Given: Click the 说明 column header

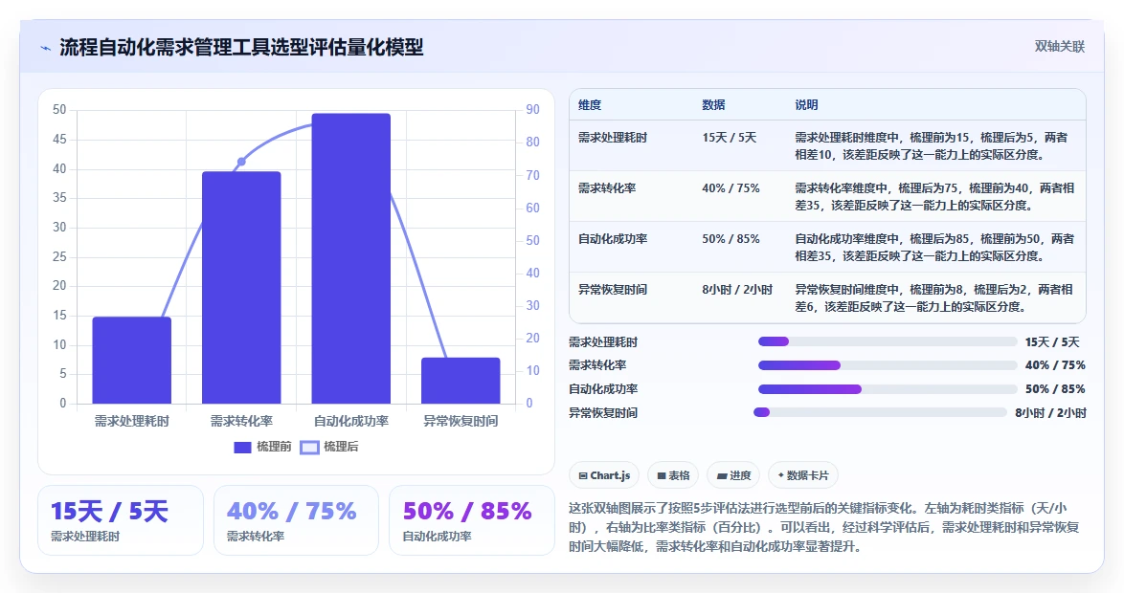Looking at the screenshot, I should point(806,104).
